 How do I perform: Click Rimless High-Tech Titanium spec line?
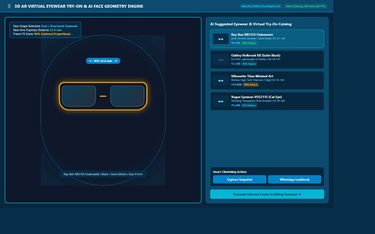257,80
